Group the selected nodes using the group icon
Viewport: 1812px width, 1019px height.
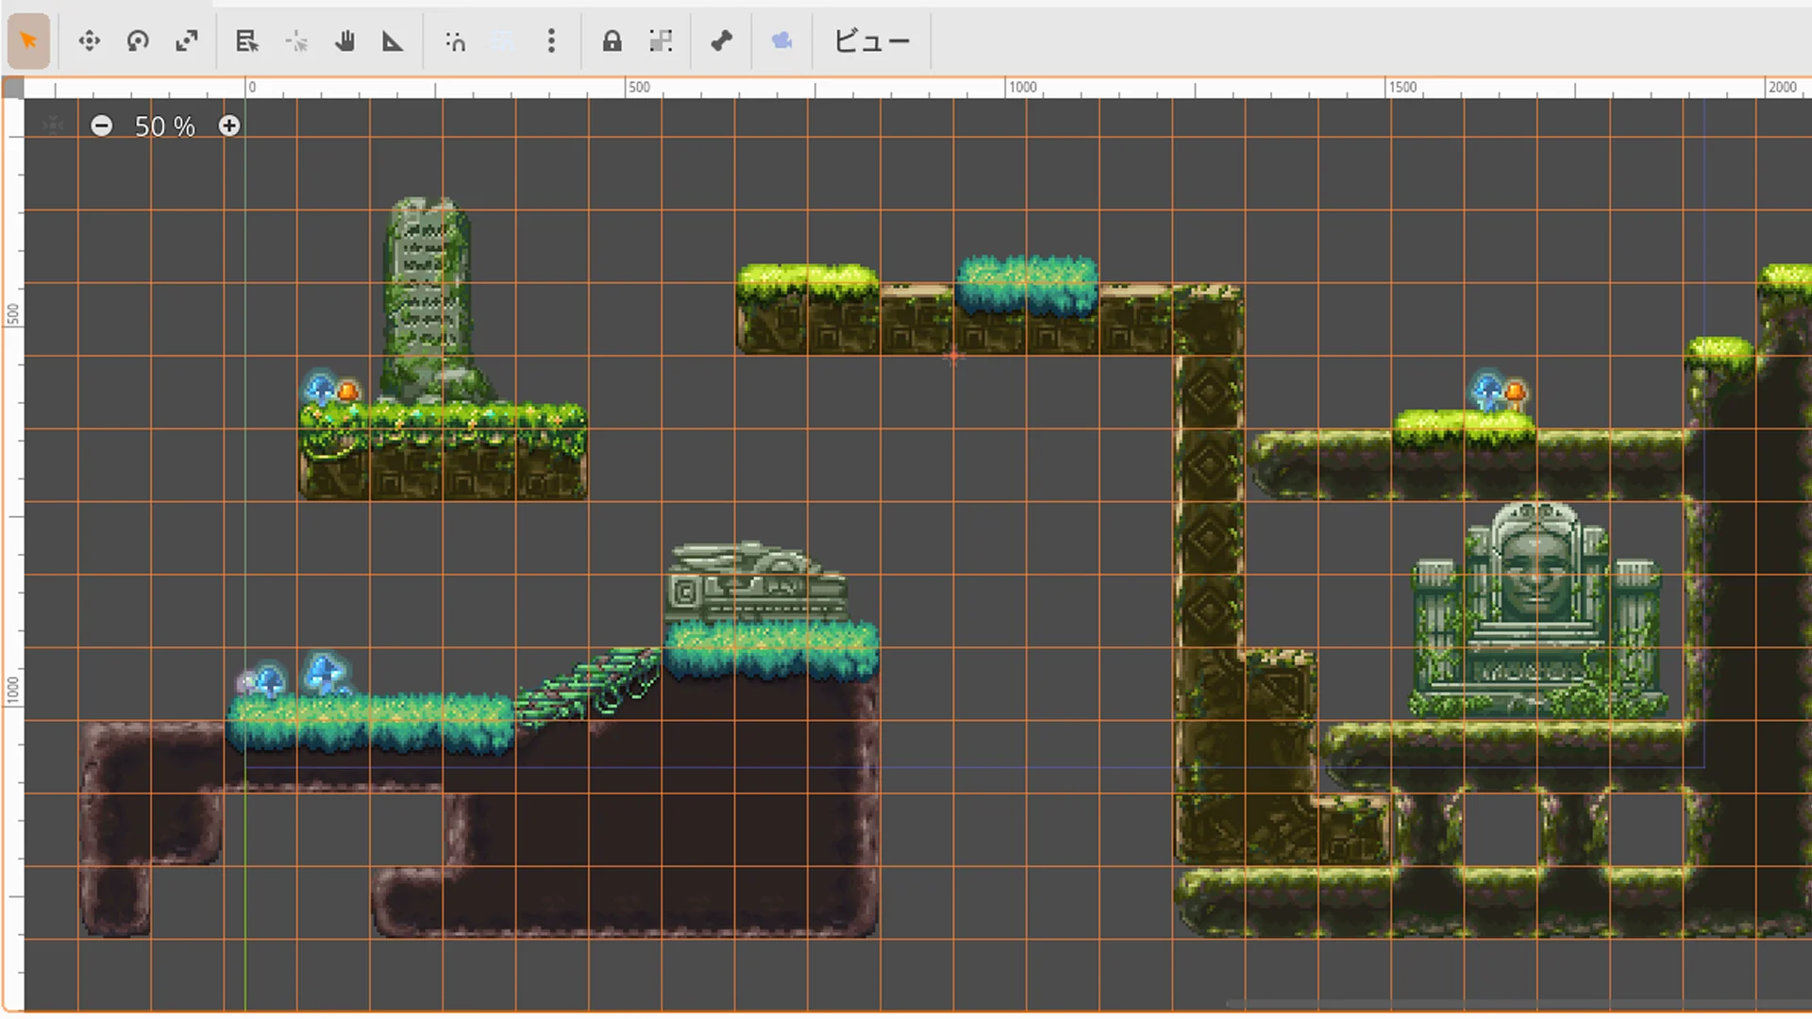[x=661, y=41]
